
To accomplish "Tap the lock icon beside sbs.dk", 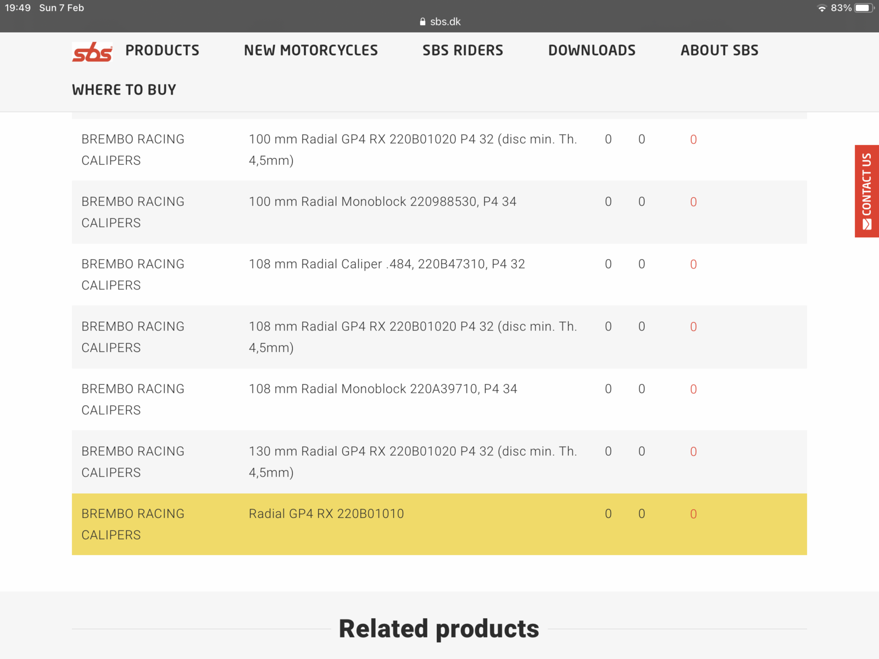I will click(422, 22).
